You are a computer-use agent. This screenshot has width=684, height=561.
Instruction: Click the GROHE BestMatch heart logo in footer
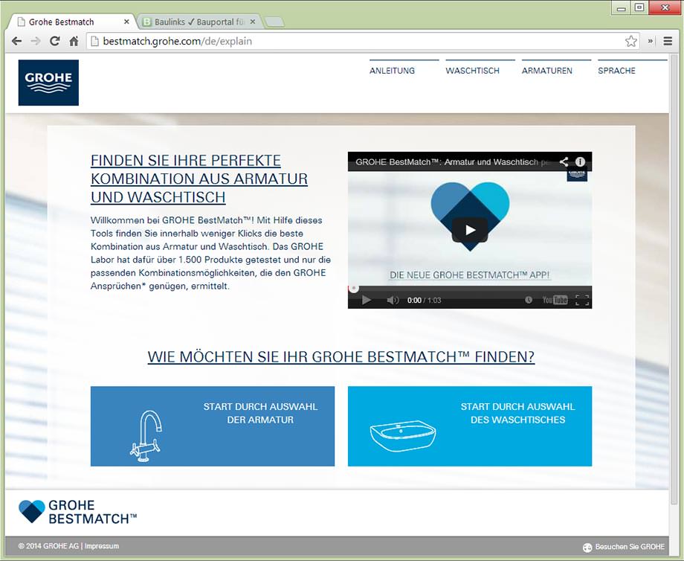click(77, 512)
